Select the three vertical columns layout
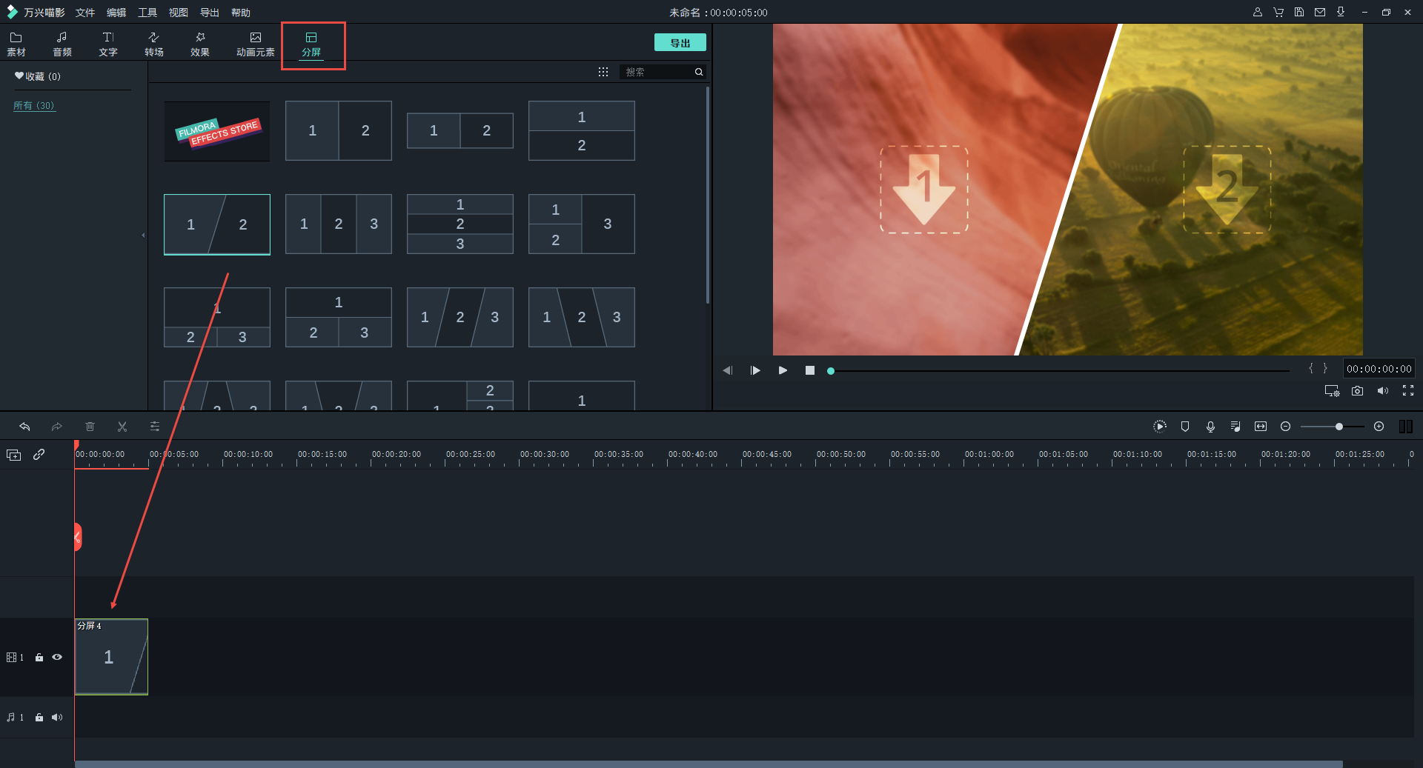Image resolution: width=1423 pixels, height=768 pixels. click(339, 224)
